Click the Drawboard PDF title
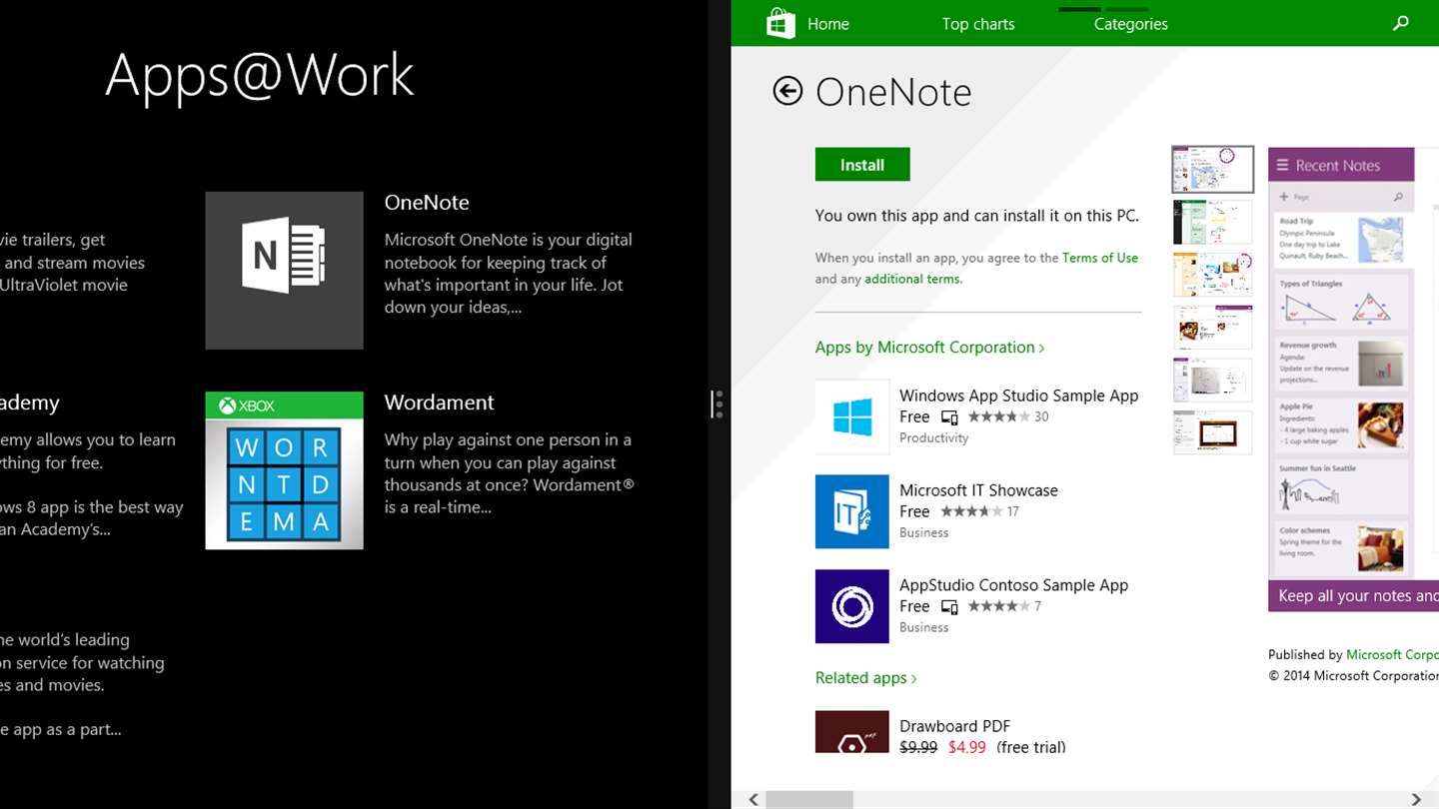 (x=954, y=726)
